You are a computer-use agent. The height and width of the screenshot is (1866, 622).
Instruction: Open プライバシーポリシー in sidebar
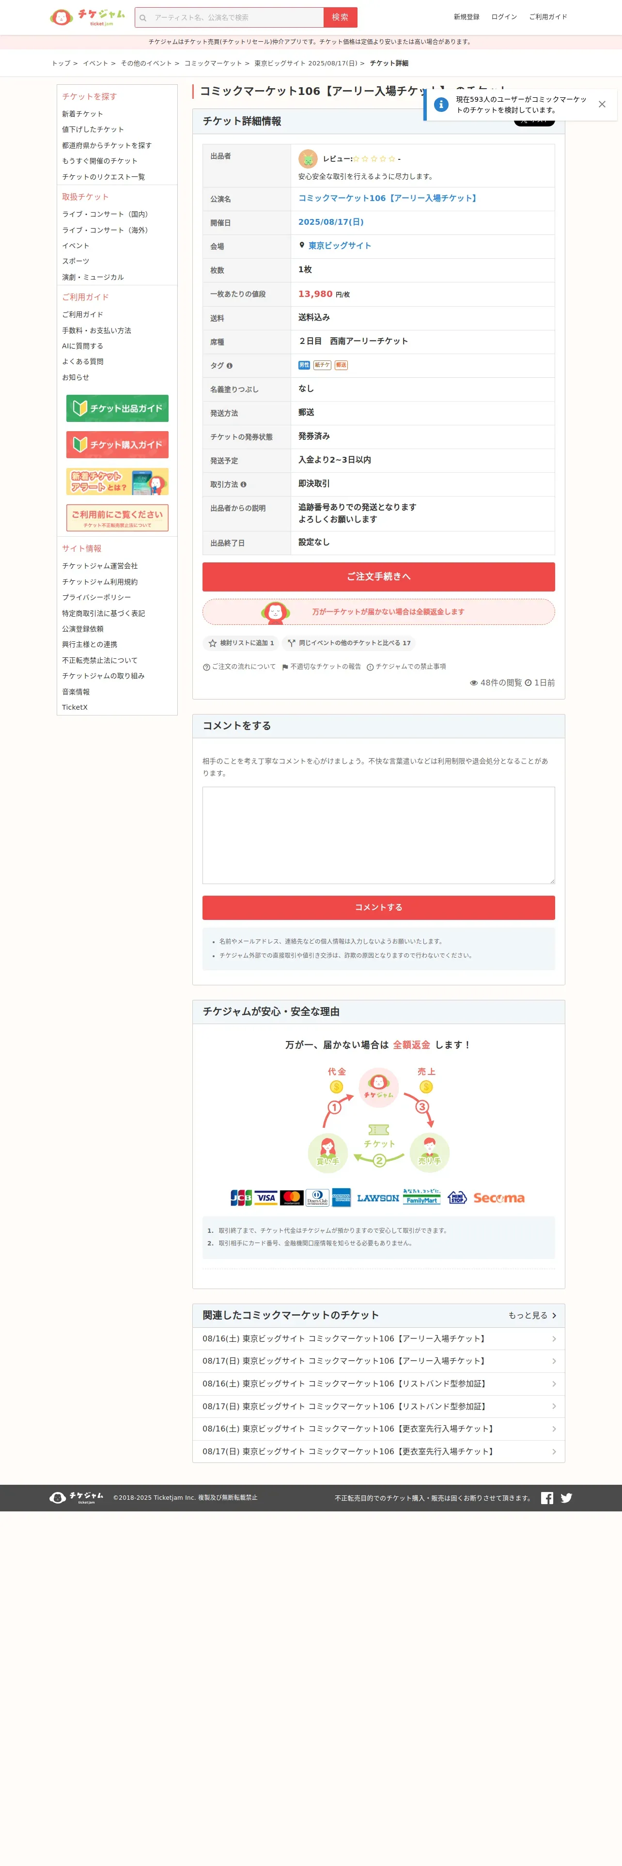pos(96,598)
